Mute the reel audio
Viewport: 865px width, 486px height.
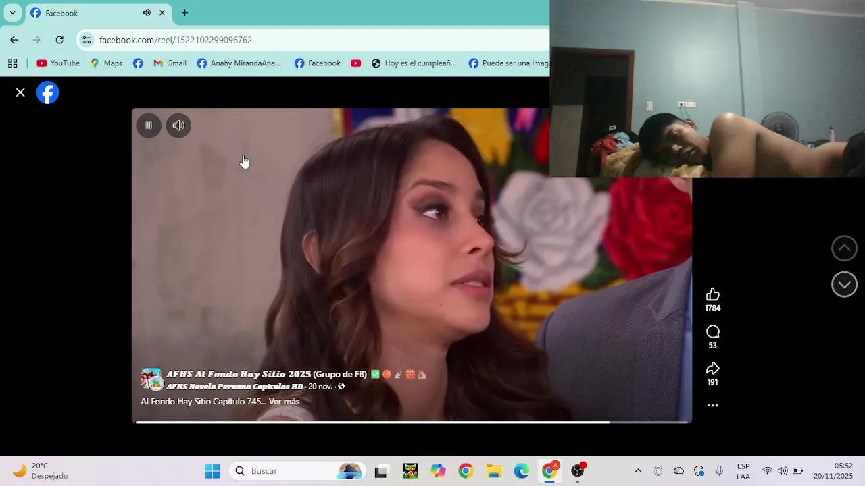click(178, 125)
